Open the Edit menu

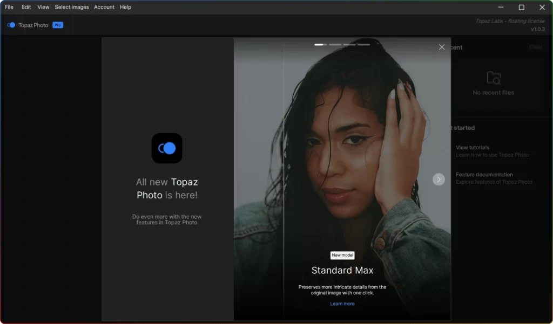tap(26, 7)
